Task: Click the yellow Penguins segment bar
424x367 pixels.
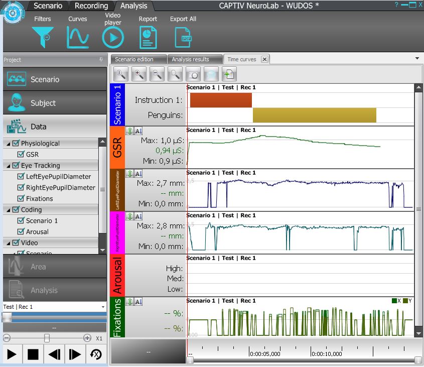Action: [315, 115]
